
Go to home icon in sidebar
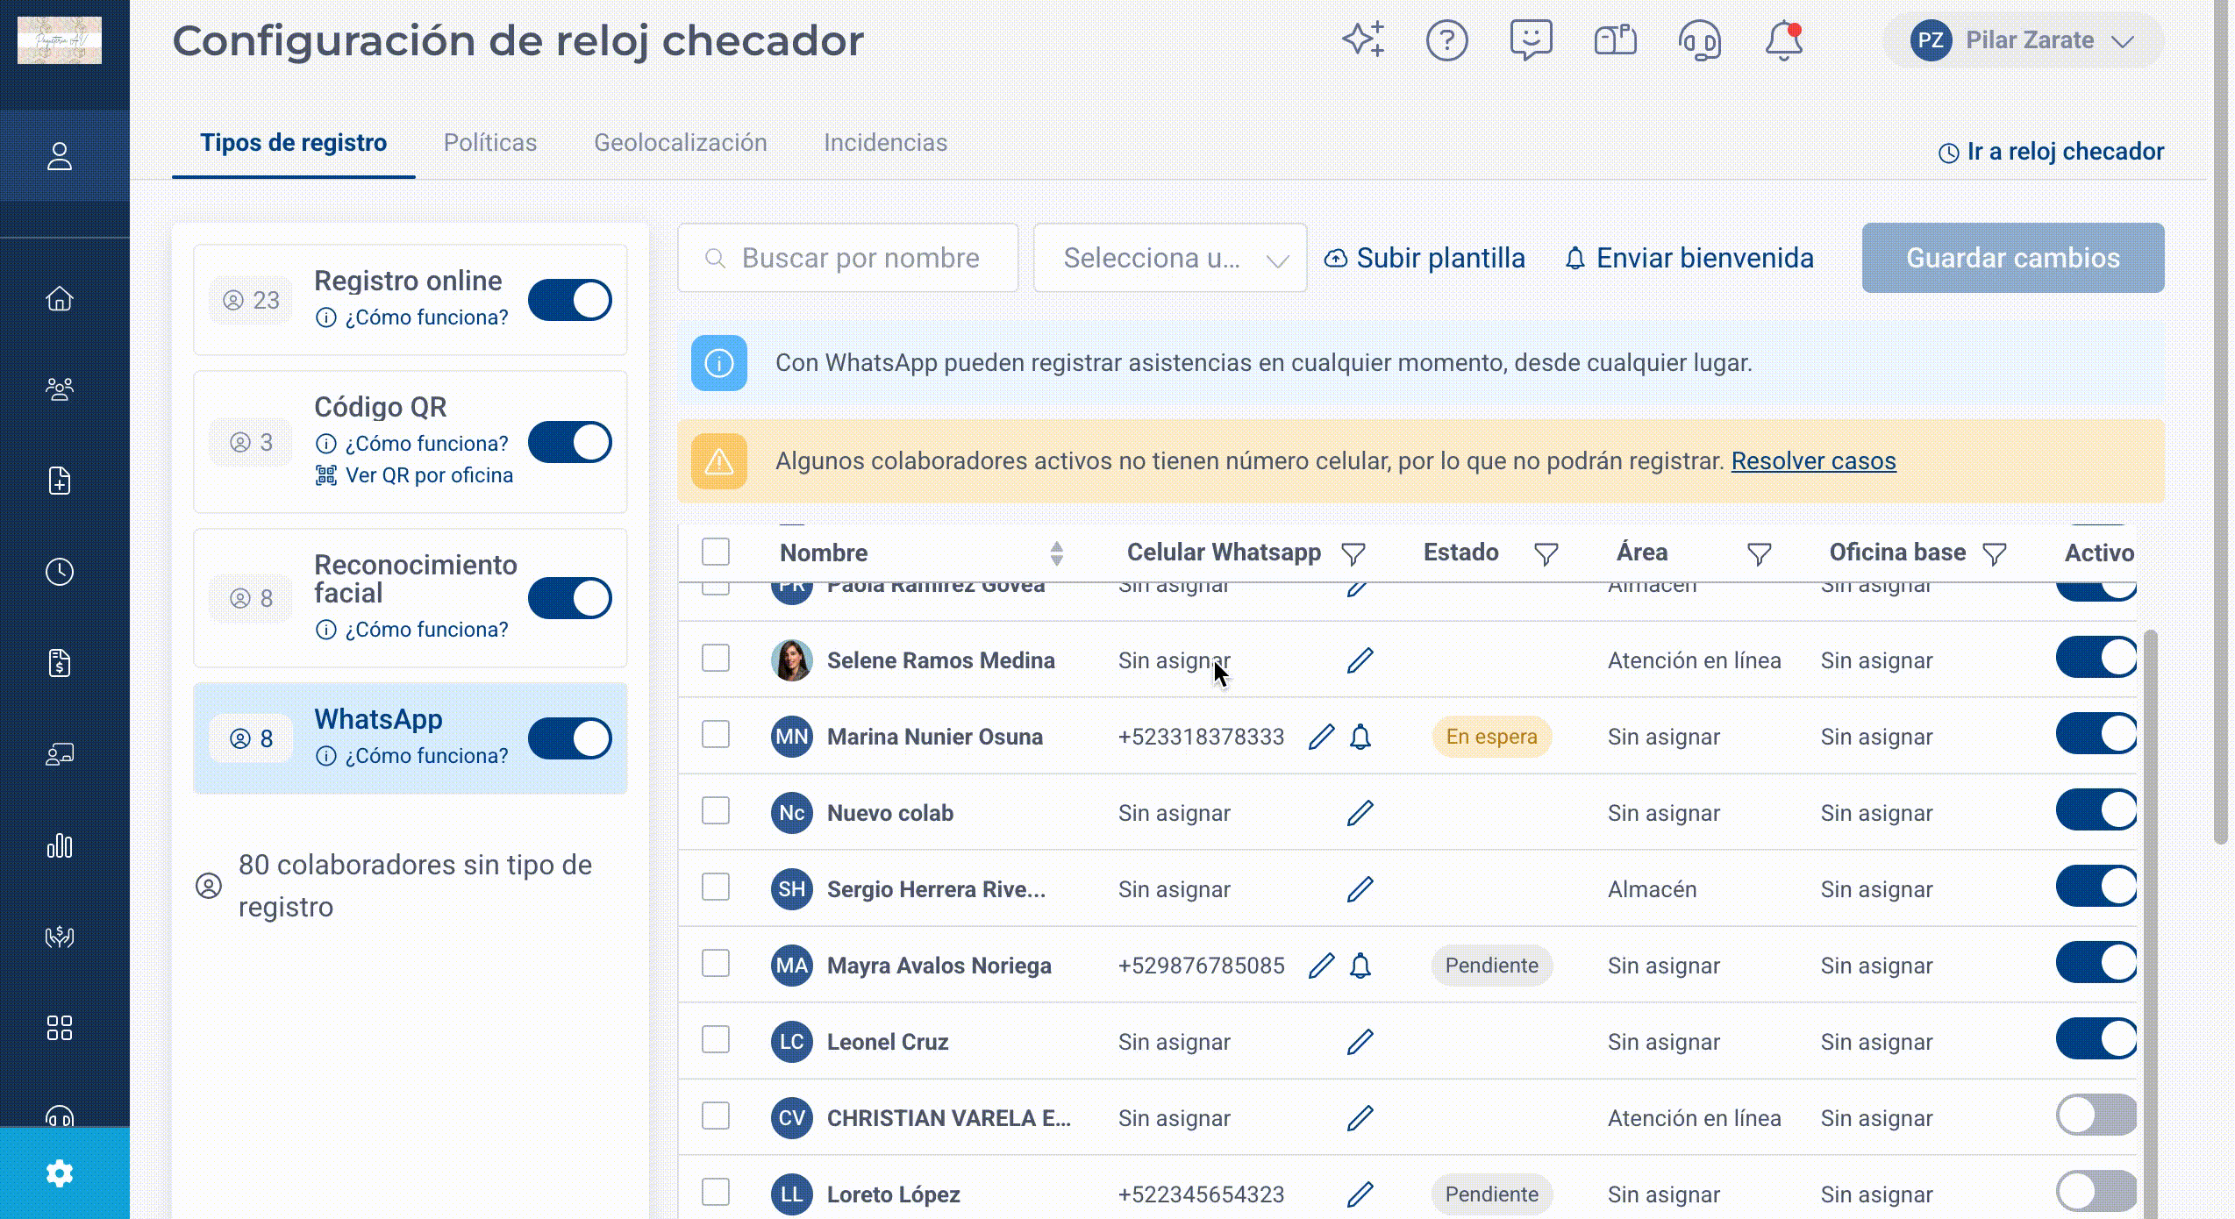point(60,298)
